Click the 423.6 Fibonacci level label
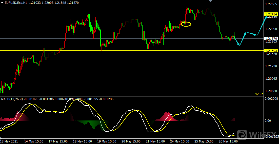The height and width of the screenshot is (144, 279). (259, 94)
